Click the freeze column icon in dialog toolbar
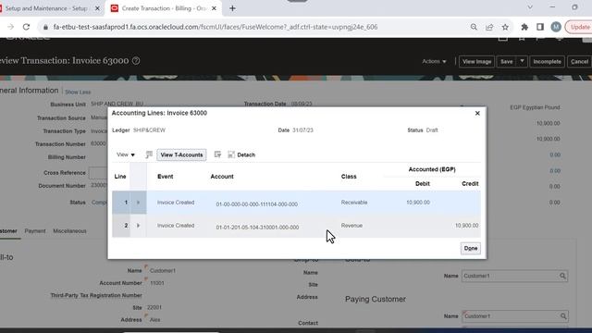 click(149, 154)
